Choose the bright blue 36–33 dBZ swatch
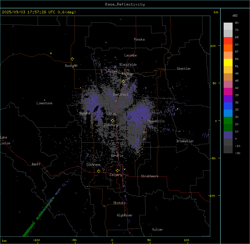The height and width of the screenshot is (244, 250). pos(228,106)
